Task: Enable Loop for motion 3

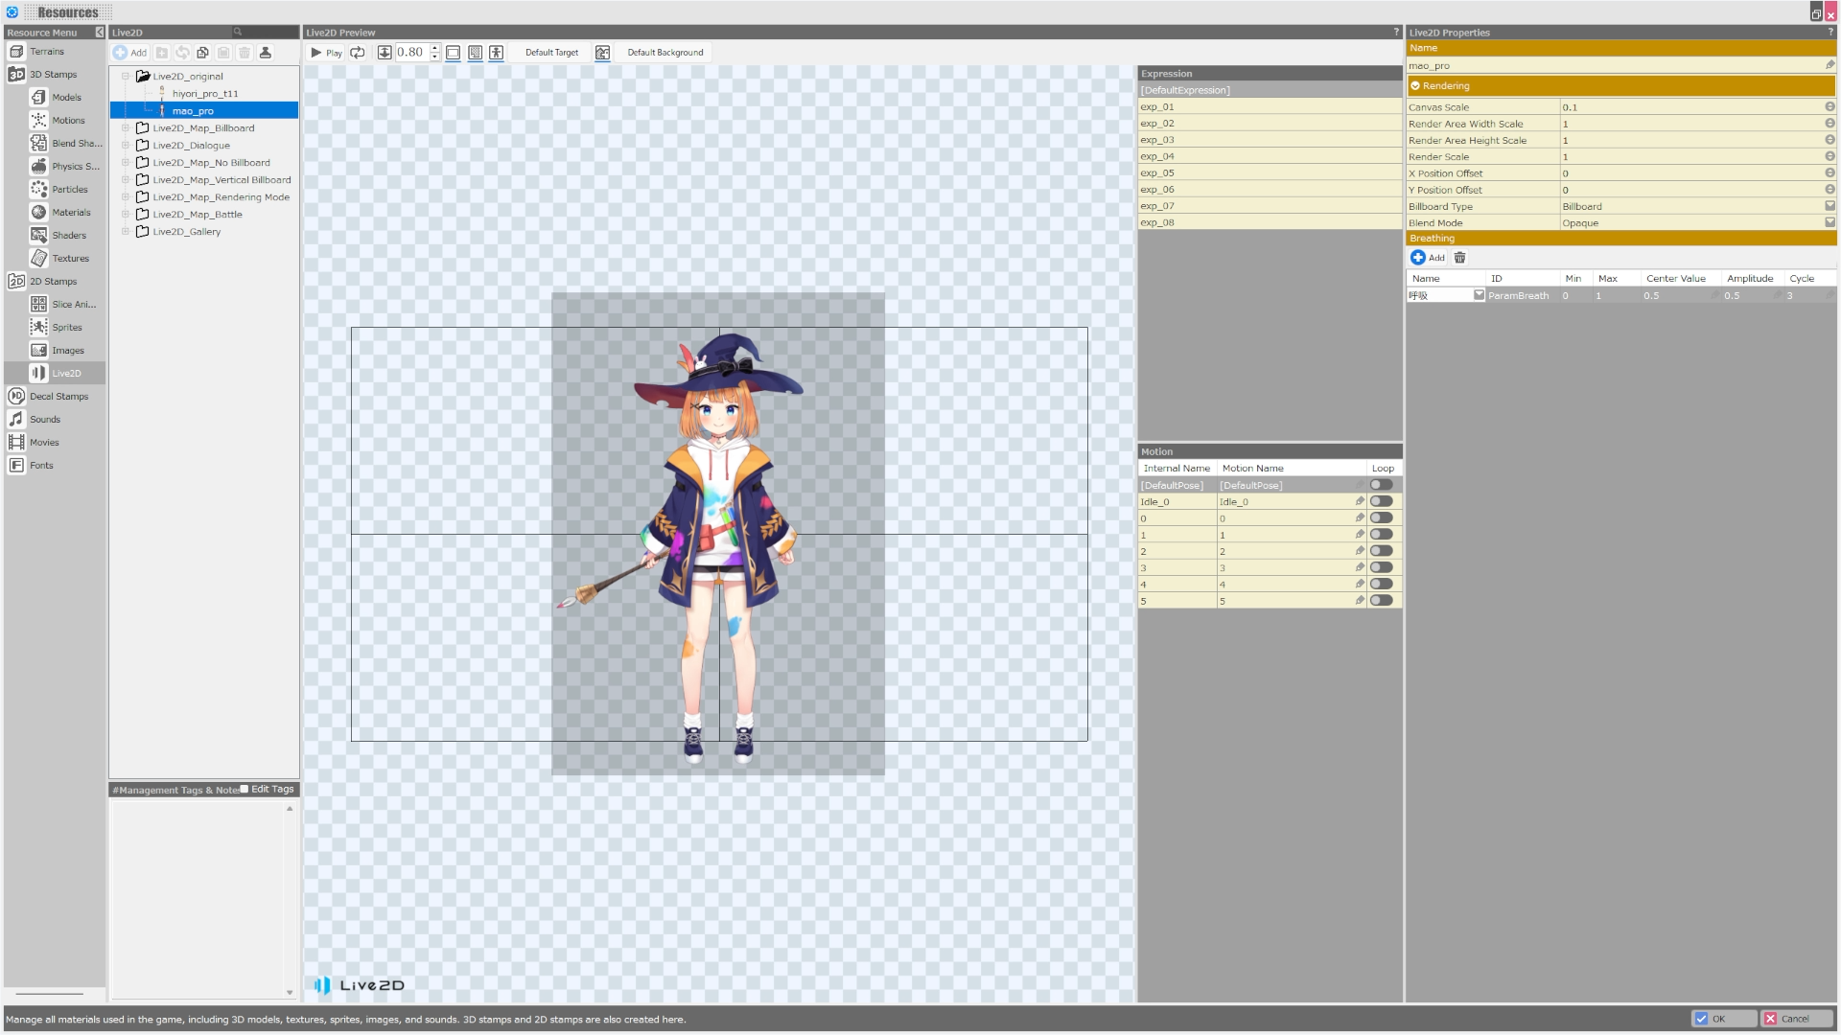Action: 1382,567
